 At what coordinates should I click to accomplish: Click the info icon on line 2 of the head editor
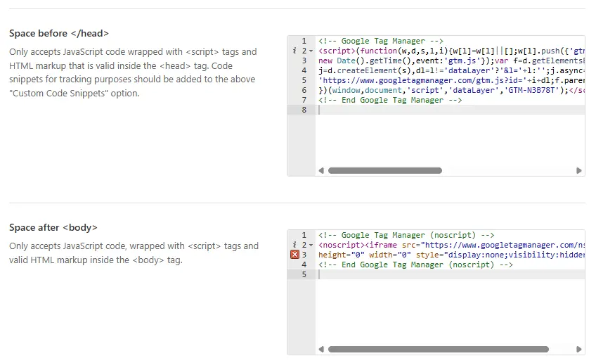pyautogui.click(x=294, y=51)
